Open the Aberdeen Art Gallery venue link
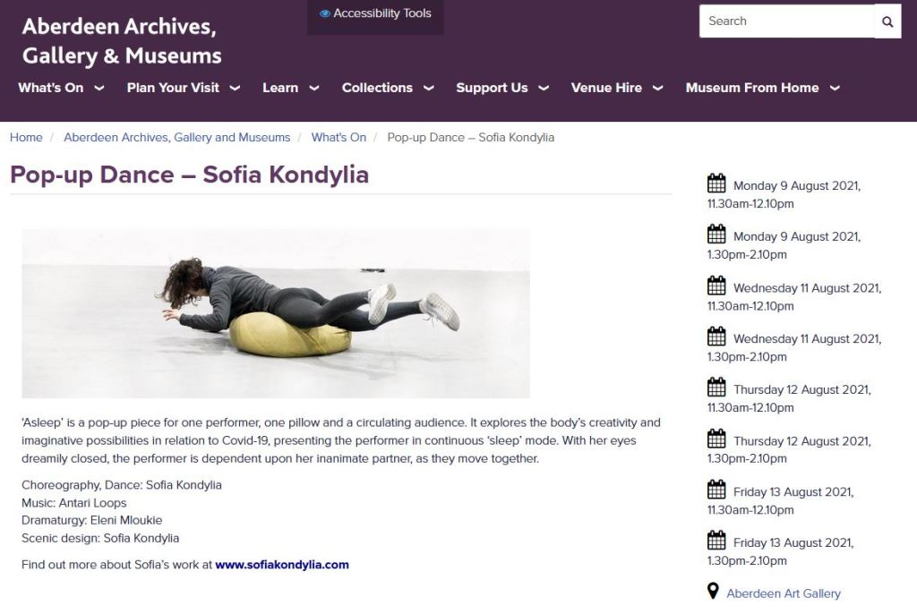The width and height of the screenshot is (917, 614). pos(783,593)
